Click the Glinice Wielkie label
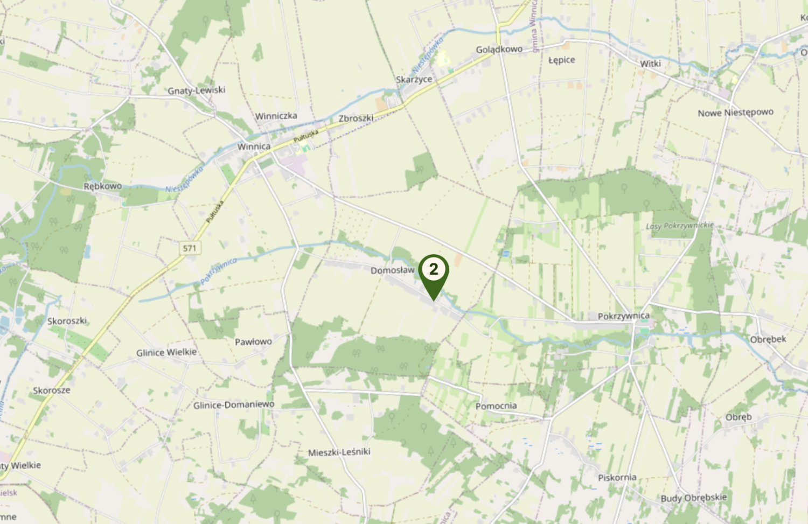This screenshot has width=808, height=524. (x=166, y=352)
